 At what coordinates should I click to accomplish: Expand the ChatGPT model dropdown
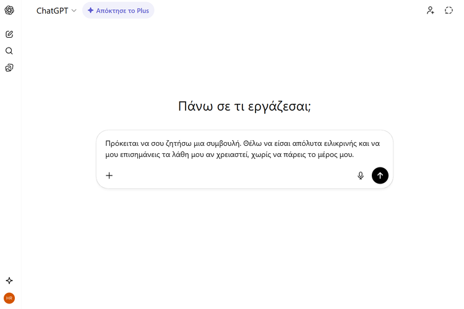coord(56,11)
